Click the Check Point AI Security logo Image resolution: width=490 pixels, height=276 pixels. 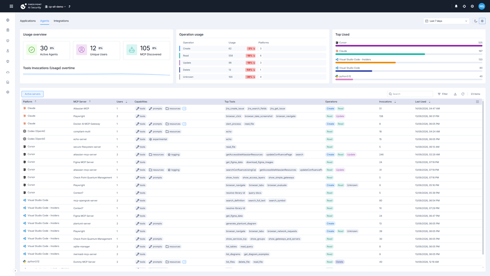pyautogui.click(x=31, y=6)
